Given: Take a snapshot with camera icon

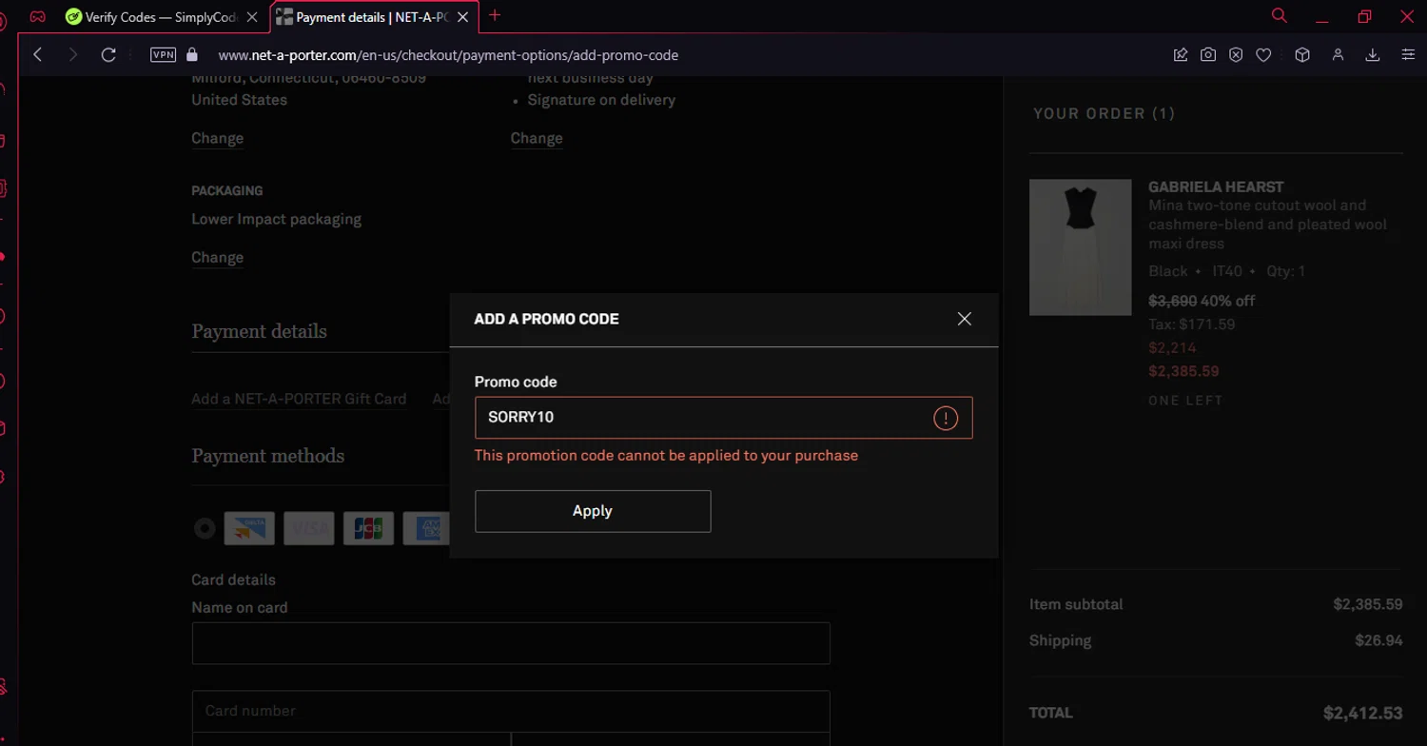Looking at the screenshot, I should (1208, 55).
